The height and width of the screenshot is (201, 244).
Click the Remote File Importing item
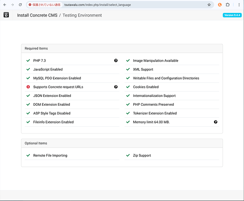tap(50, 156)
